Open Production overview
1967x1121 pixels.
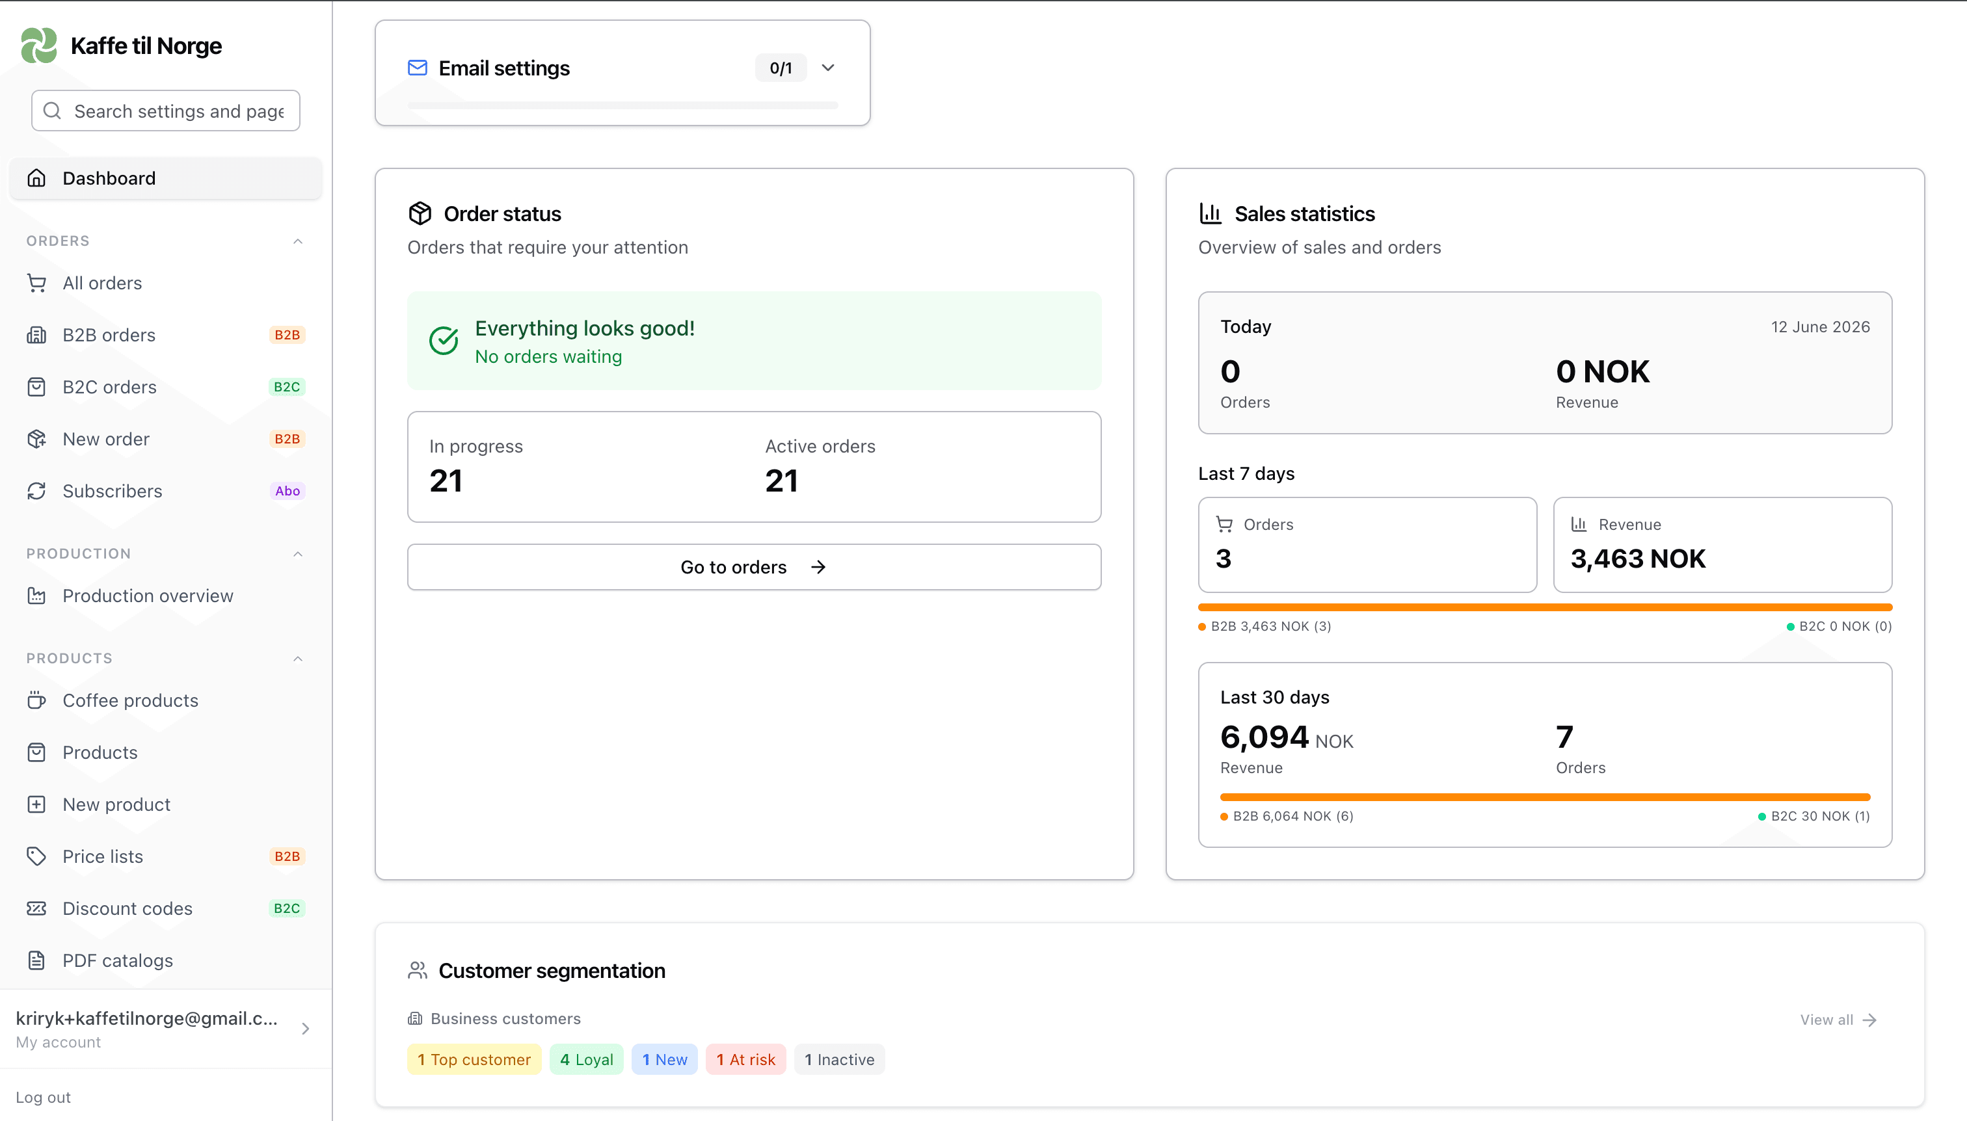pyautogui.click(x=166, y=596)
